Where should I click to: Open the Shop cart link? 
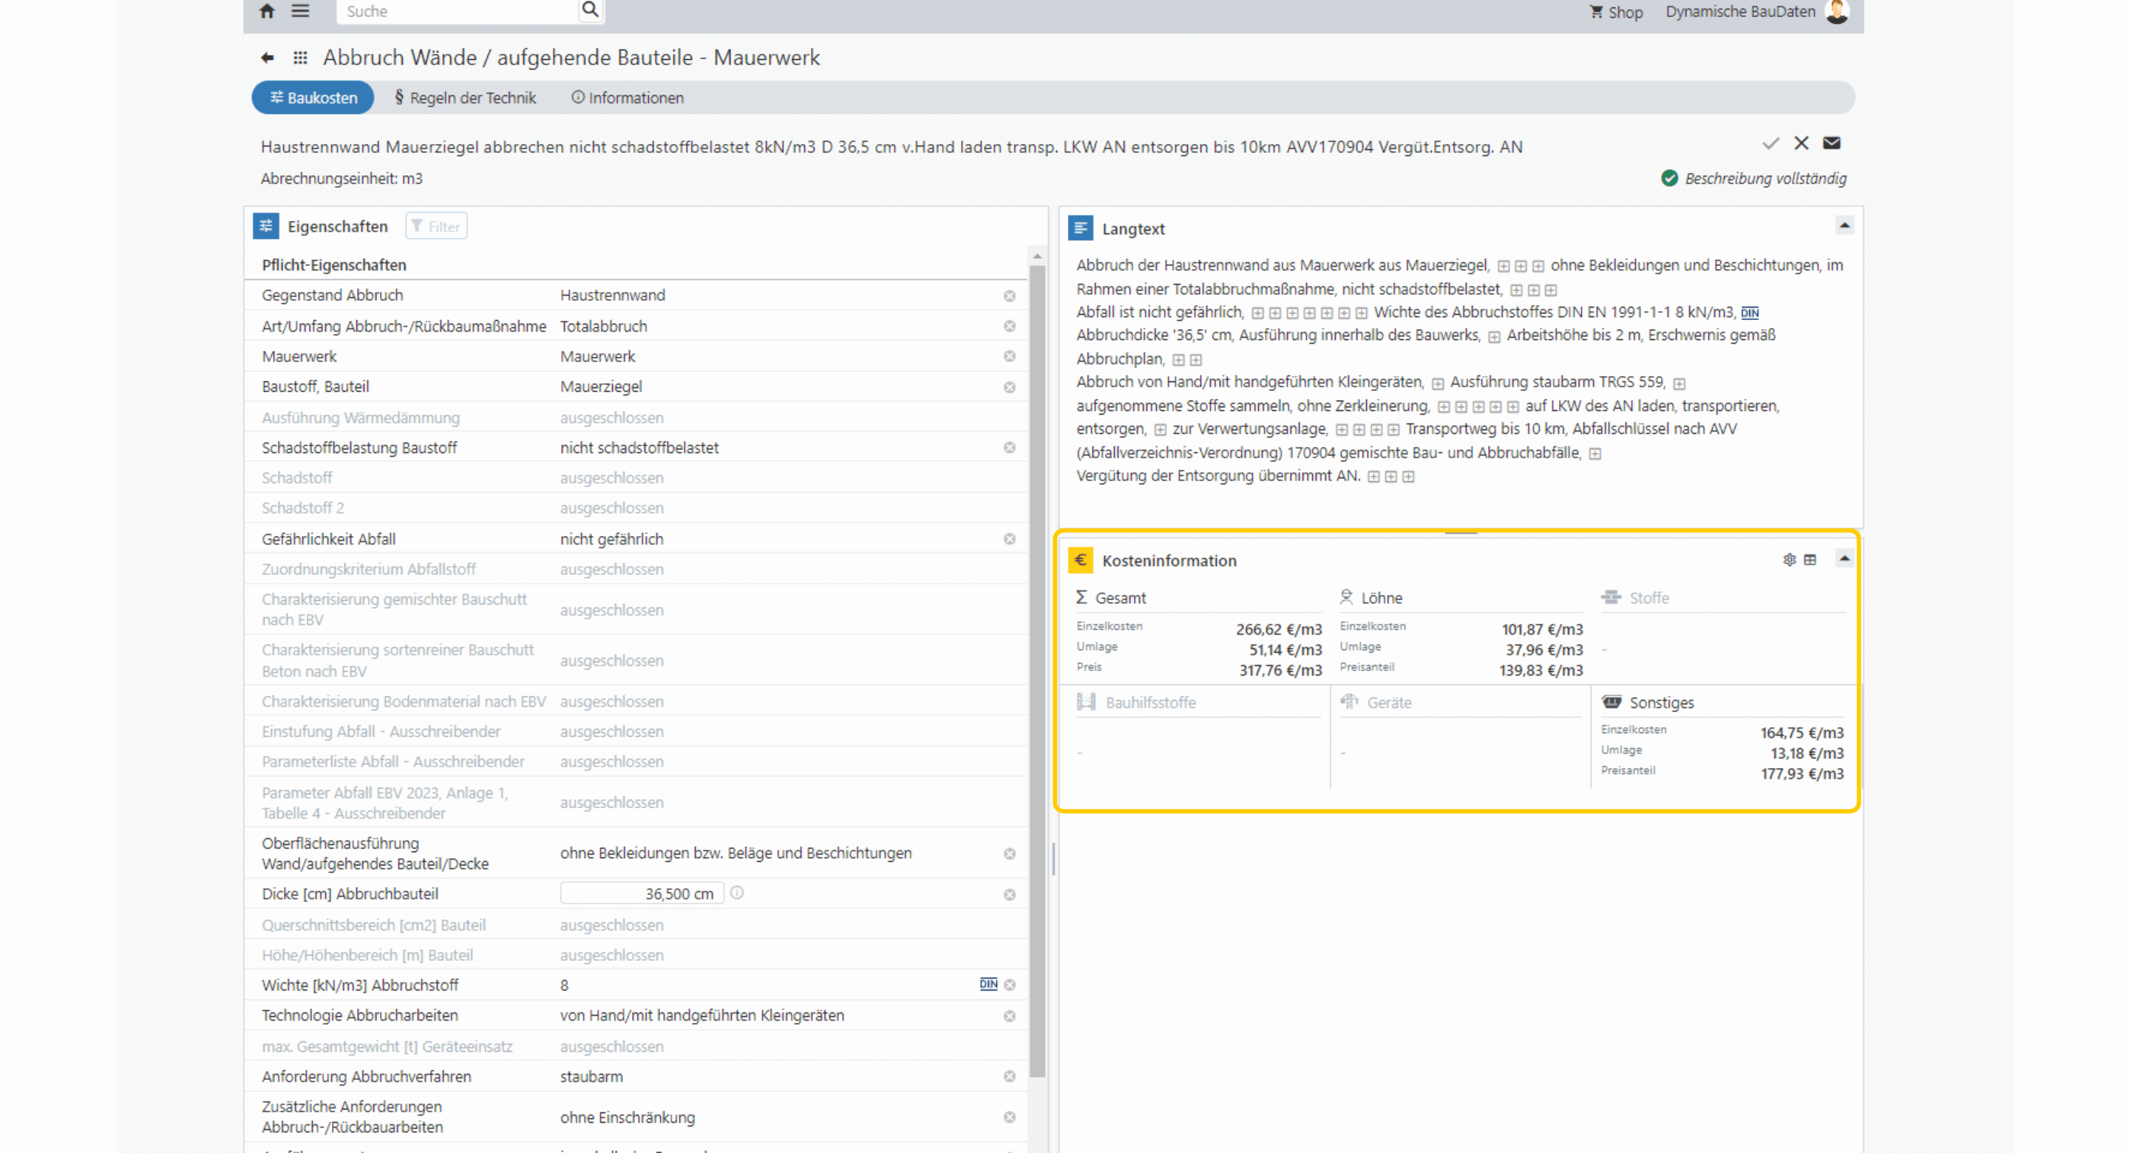tap(1616, 12)
